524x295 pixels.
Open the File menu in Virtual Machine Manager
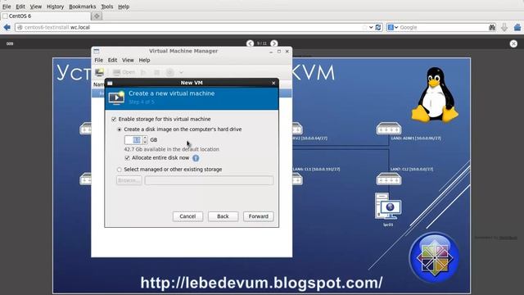tap(98, 60)
